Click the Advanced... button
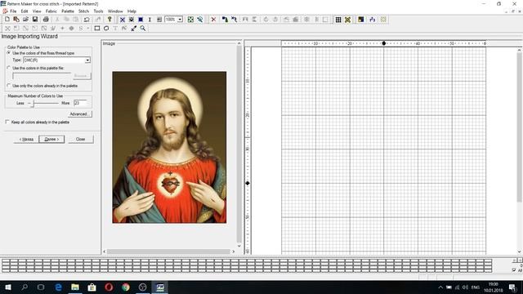The width and height of the screenshot is (523, 294). (79, 114)
